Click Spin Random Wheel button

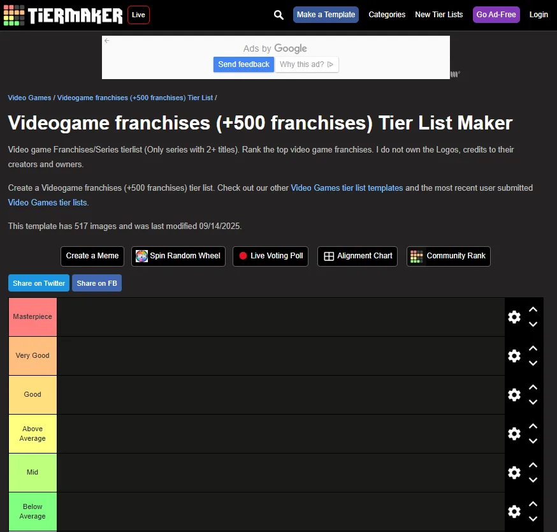click(178, 256)
